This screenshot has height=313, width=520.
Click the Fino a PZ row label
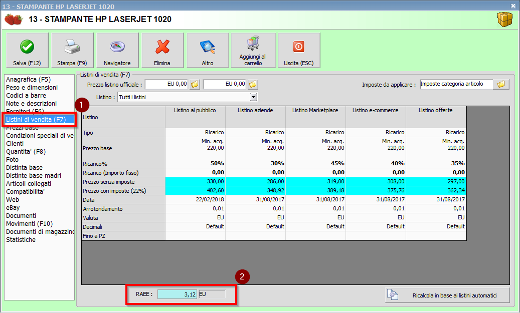coord(123,236)
